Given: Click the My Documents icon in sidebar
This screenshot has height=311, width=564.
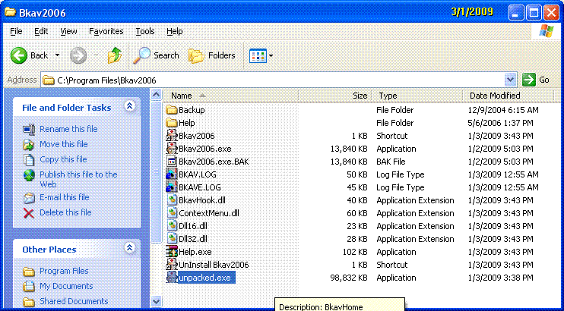Looking at the screenshot, I should point(29,286).
